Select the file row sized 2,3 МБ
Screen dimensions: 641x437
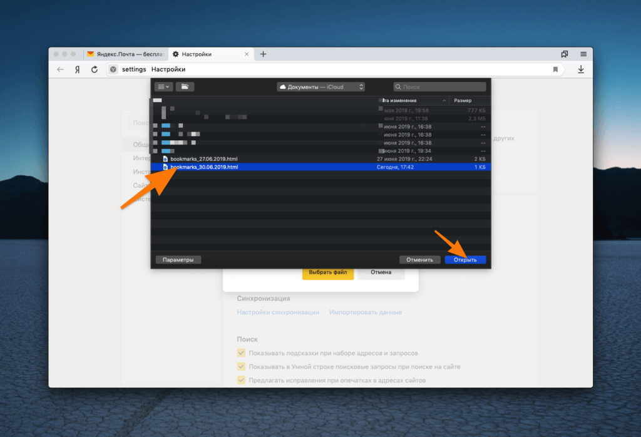coord(320,118)
